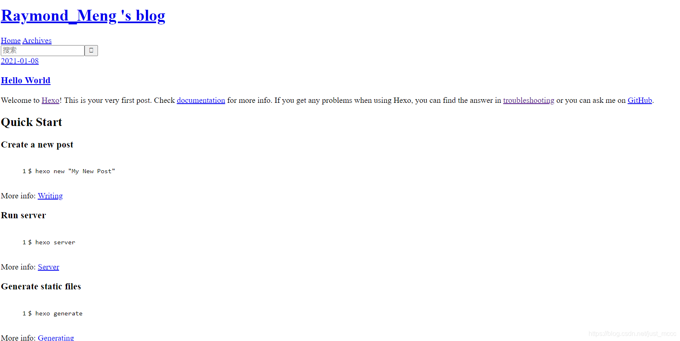Click the Generate static files heading
This screenshot has height=341, width=680.
pyautogui.click(x=41, y=287)
